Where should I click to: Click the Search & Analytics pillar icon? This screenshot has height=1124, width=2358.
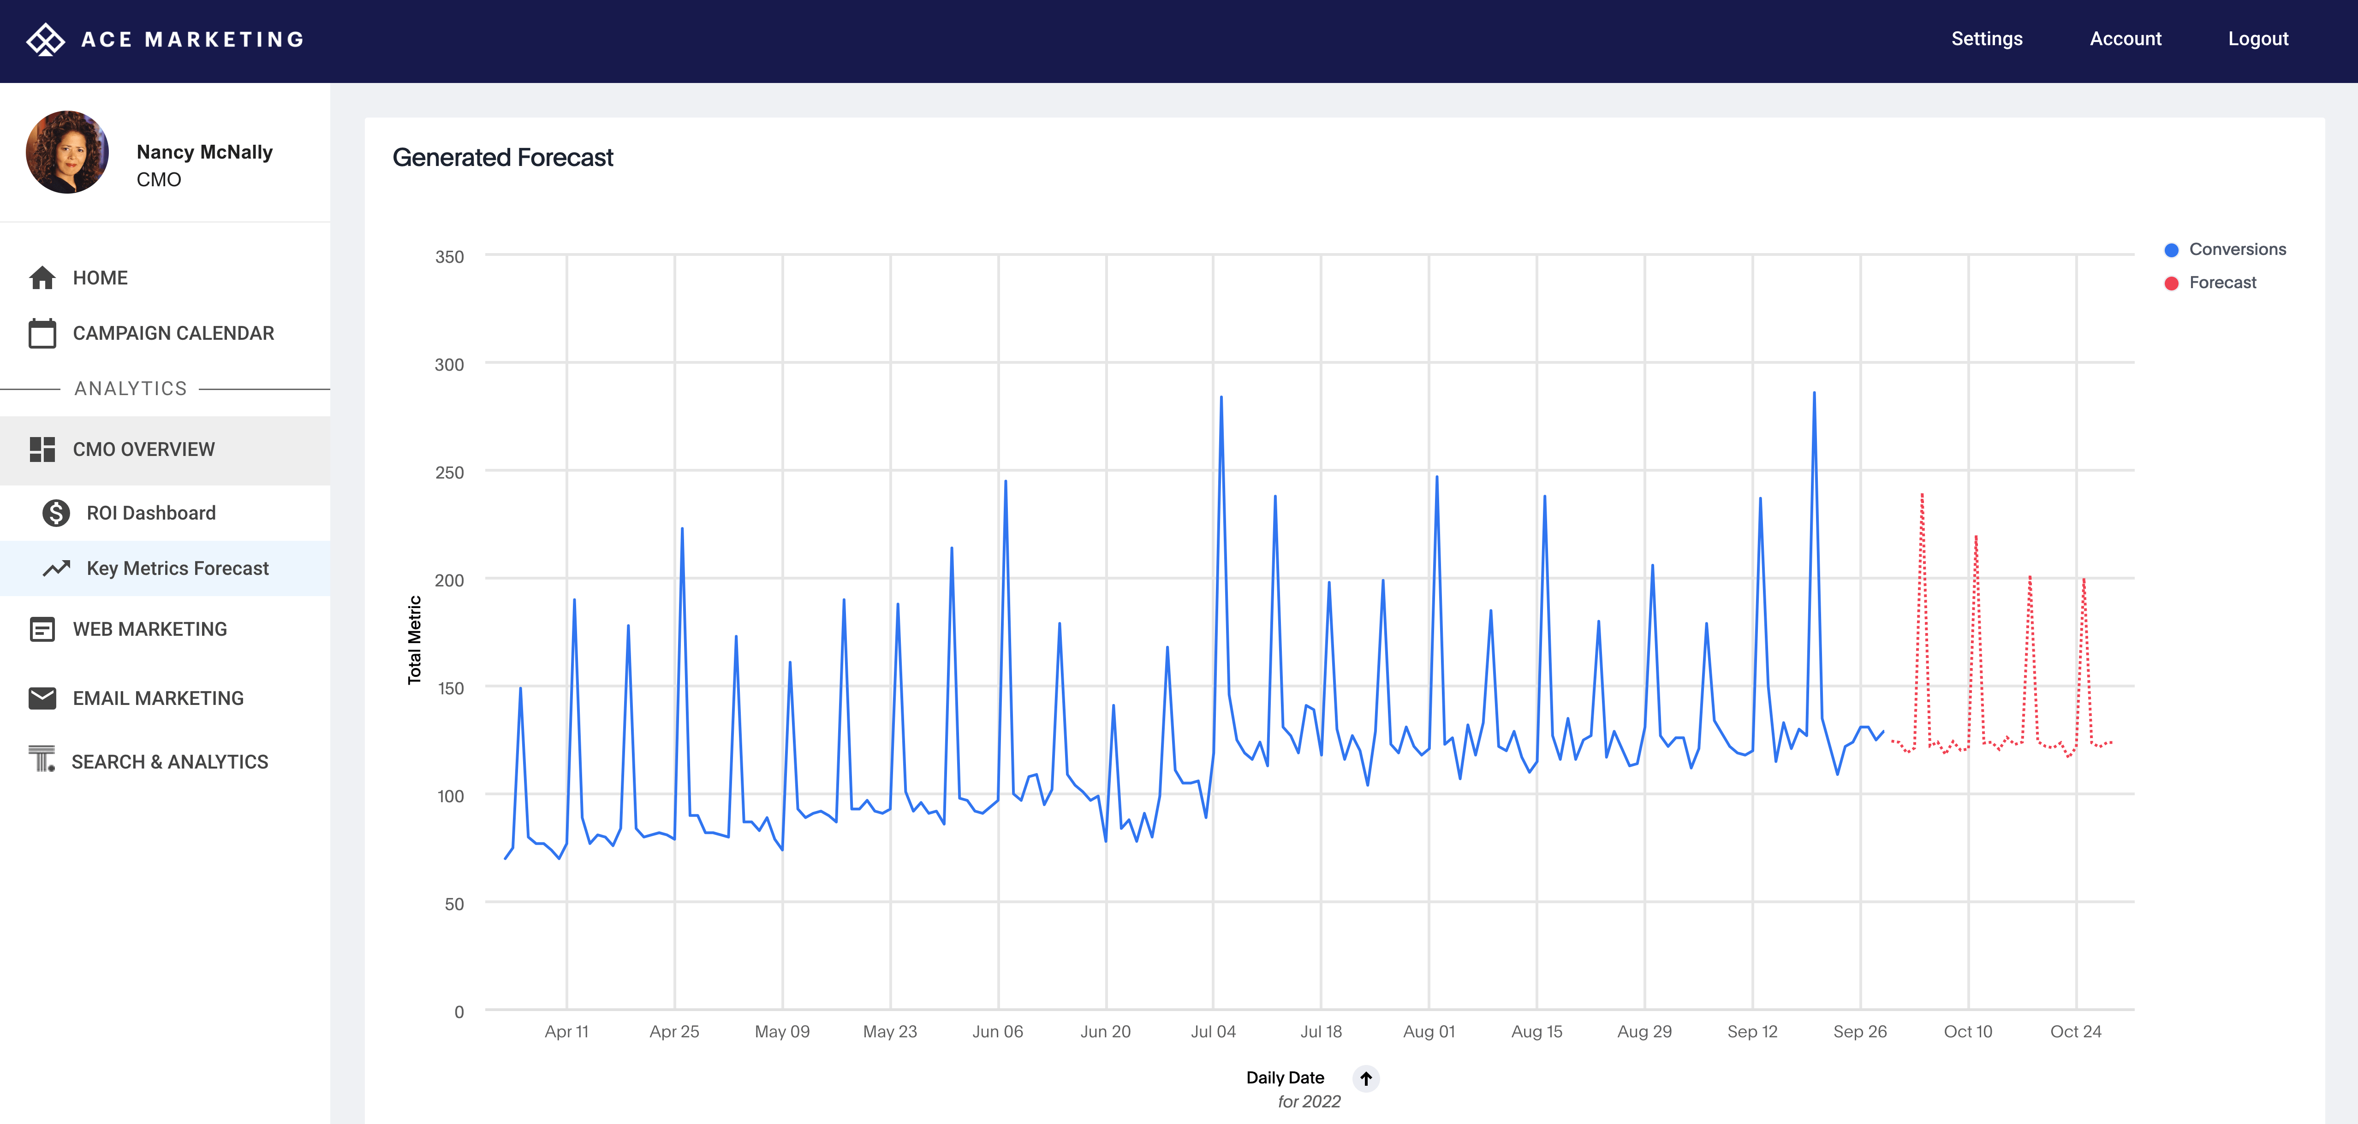(x=42, y=758)
